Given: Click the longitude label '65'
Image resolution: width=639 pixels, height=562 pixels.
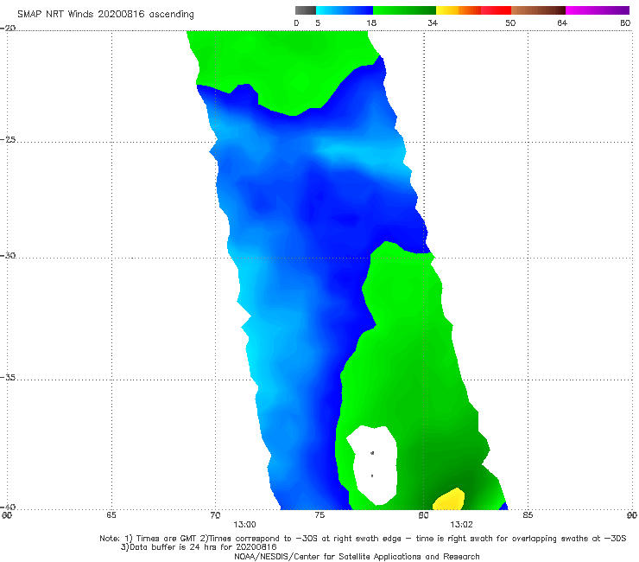Looking at the screenshot, I should (x=111, y=515).
